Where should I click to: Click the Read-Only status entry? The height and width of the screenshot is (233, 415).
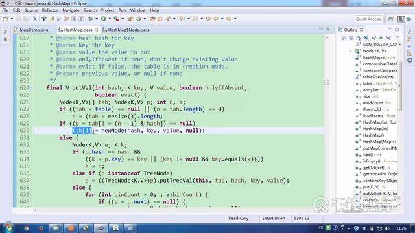(238, 219)
